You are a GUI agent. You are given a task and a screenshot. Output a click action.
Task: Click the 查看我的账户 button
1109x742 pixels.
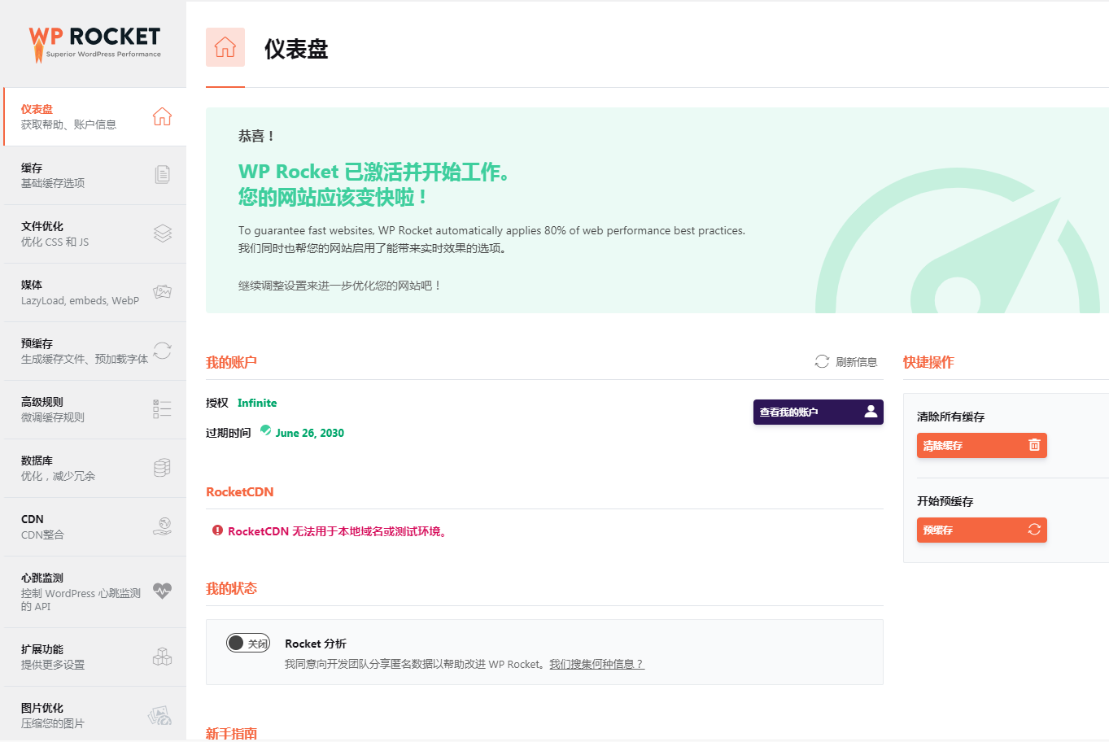click(x=818, y=412)
